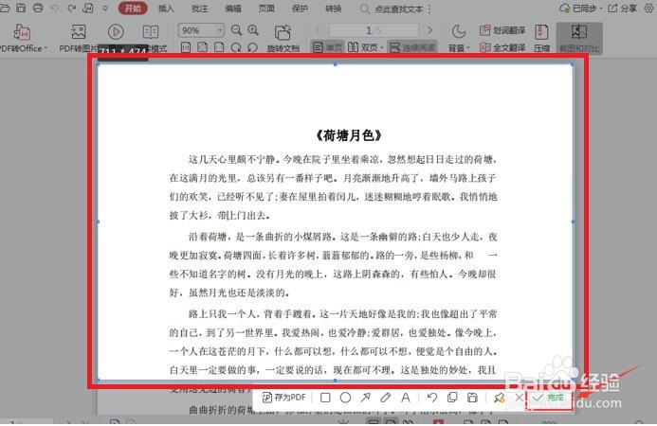The image size is (657, 426).
Task: Open the 页面 ribbon tab
Action: [266, 9]
